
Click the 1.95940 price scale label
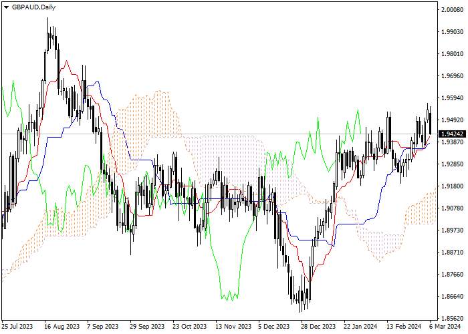tap(453, 98)
